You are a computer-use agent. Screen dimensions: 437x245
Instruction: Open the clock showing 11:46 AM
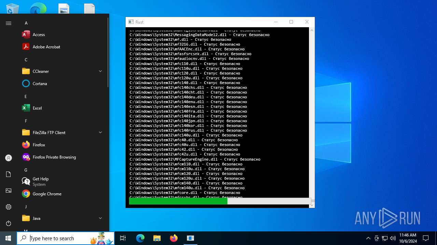tap(408, 238)
